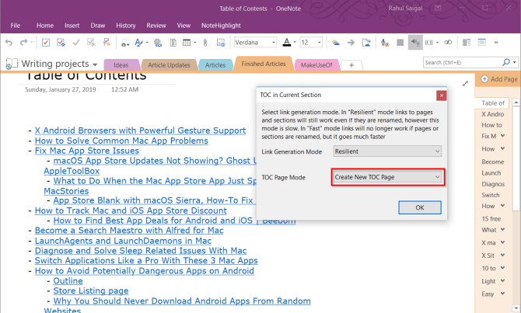Open the Link Generation Mode dropdown
Image resolution: width=521 pixels, height=313 pixels.
(386, 151)
